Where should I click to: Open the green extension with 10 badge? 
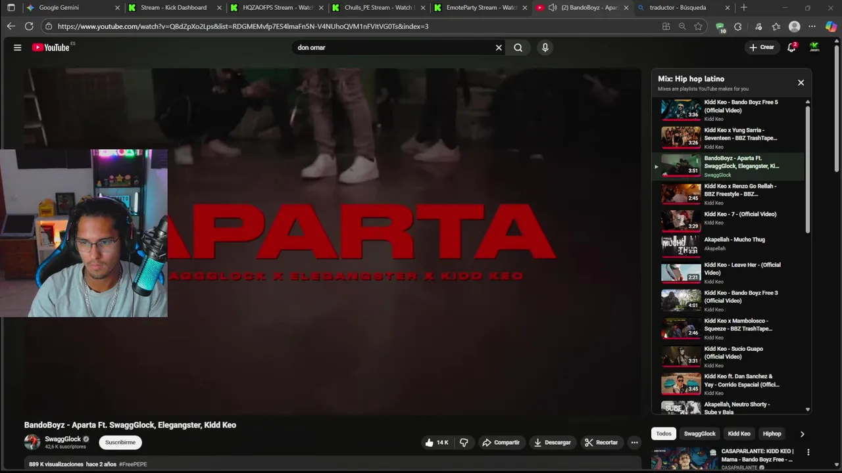point(720,27)
